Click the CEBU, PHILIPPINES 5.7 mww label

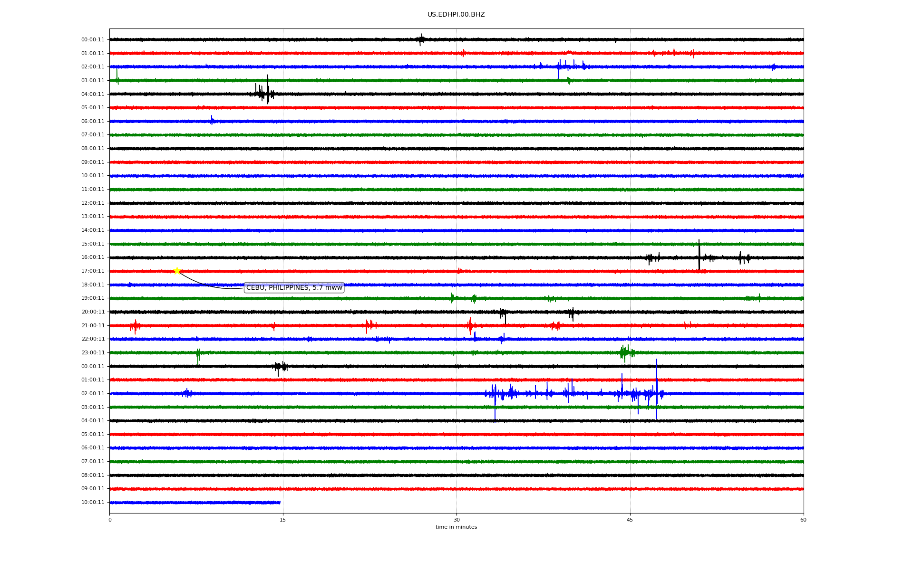(294, 288)
